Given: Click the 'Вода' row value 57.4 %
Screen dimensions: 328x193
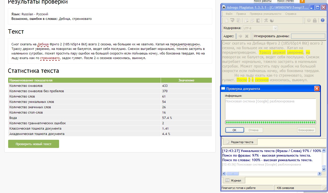Looking at the screenshot, I should 167,118.
